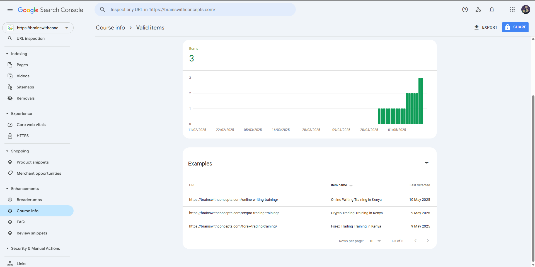Click the URL inspection search field

tap(195, 9)
